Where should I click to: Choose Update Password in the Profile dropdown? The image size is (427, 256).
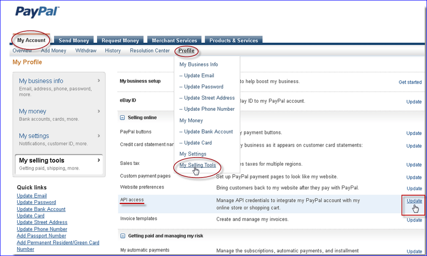click(x=201, y=87)
